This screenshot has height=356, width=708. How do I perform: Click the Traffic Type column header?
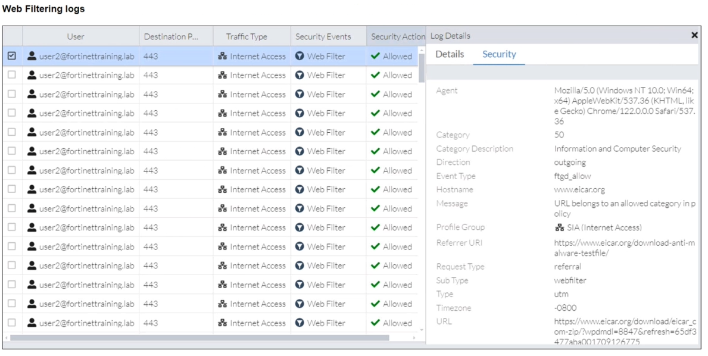click(247, 36)
